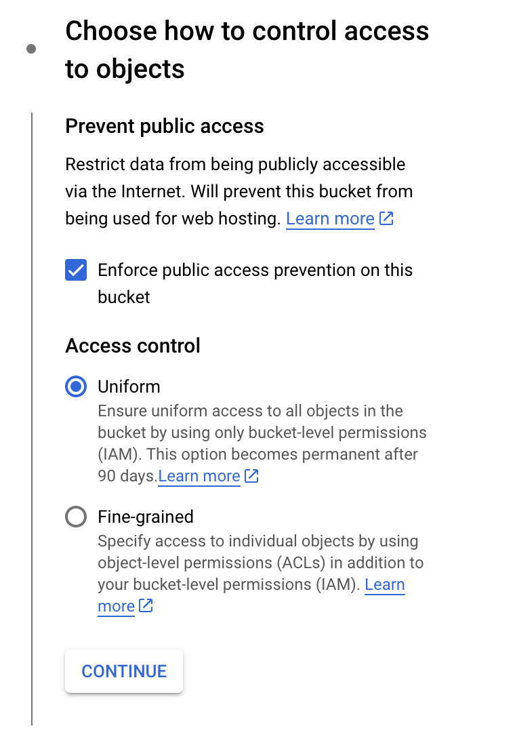
Task: Click the "Access control" subheading
Action: click(133, 346)
